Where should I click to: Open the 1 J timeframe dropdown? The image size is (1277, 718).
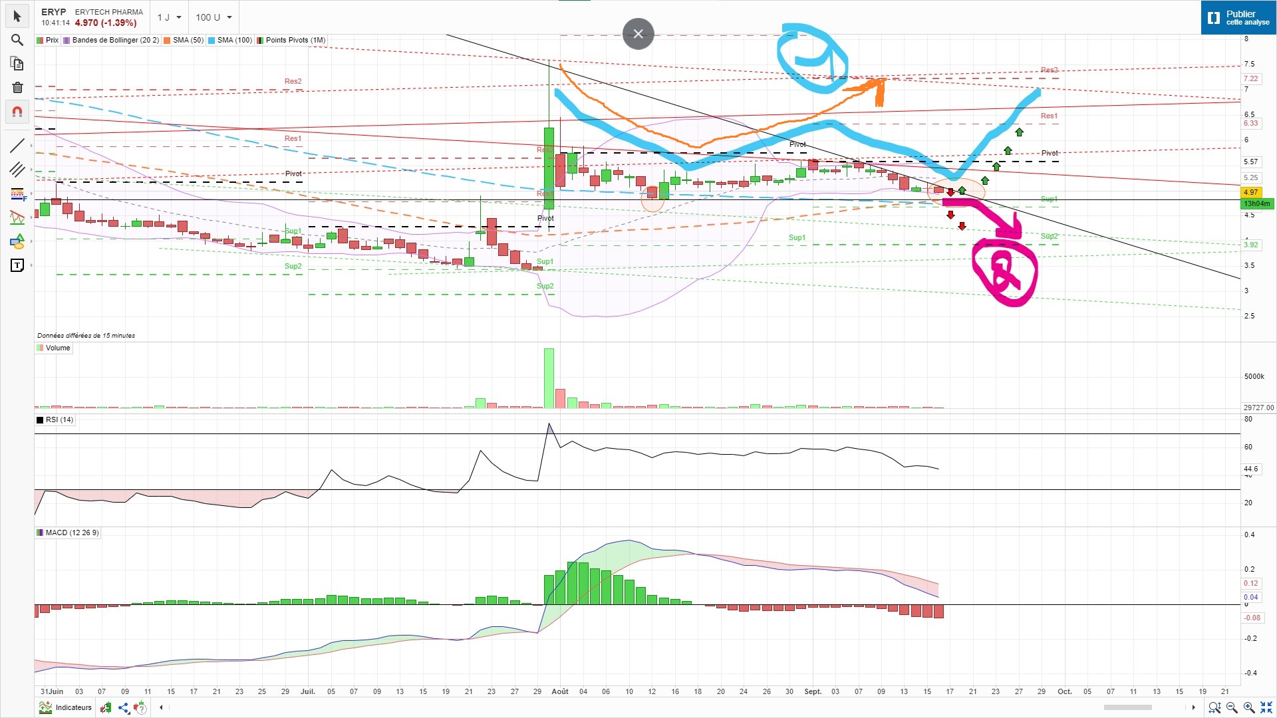(x=169, y=17)
